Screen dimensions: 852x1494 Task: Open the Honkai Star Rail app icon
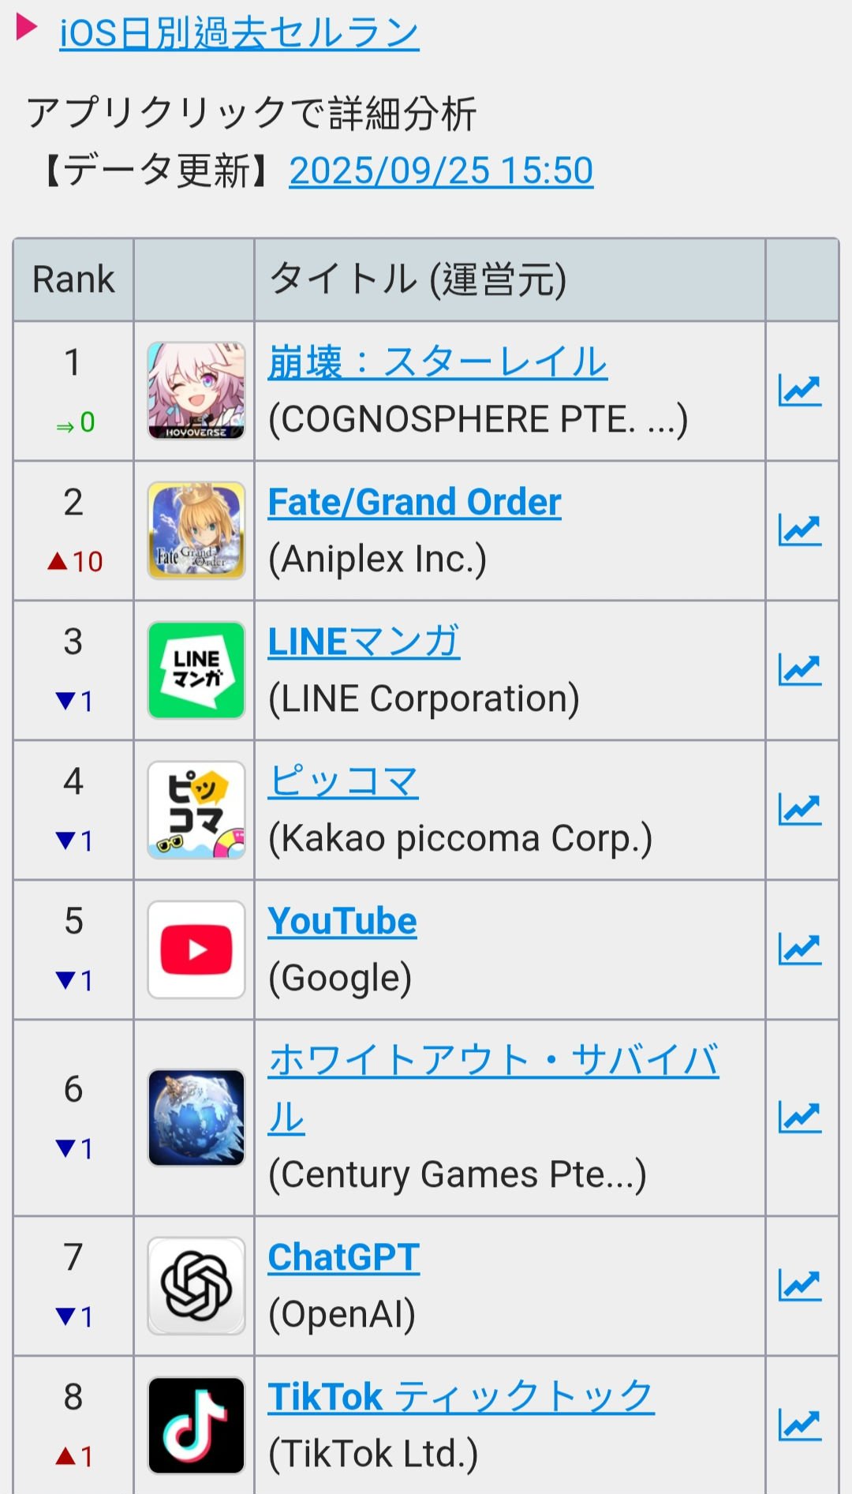196,391
